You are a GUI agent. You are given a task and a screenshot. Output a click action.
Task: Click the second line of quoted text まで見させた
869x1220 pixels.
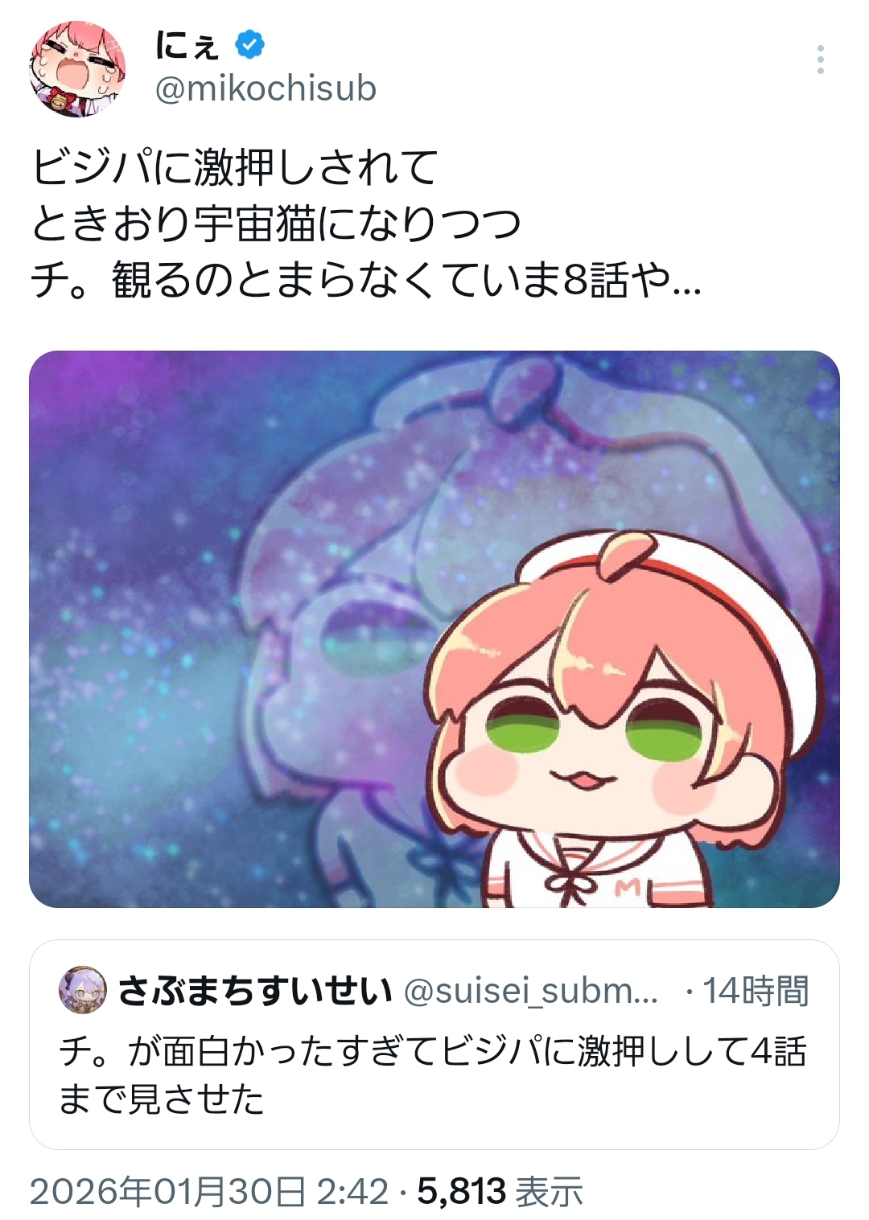[x=161, y=1099]
